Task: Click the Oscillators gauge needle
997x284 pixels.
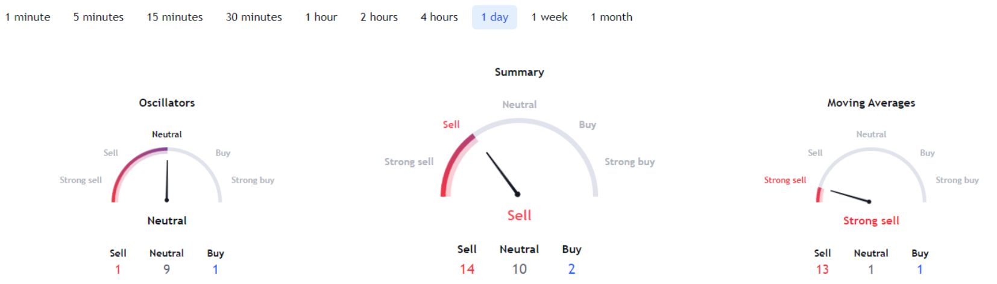Action: click(167, 180)
